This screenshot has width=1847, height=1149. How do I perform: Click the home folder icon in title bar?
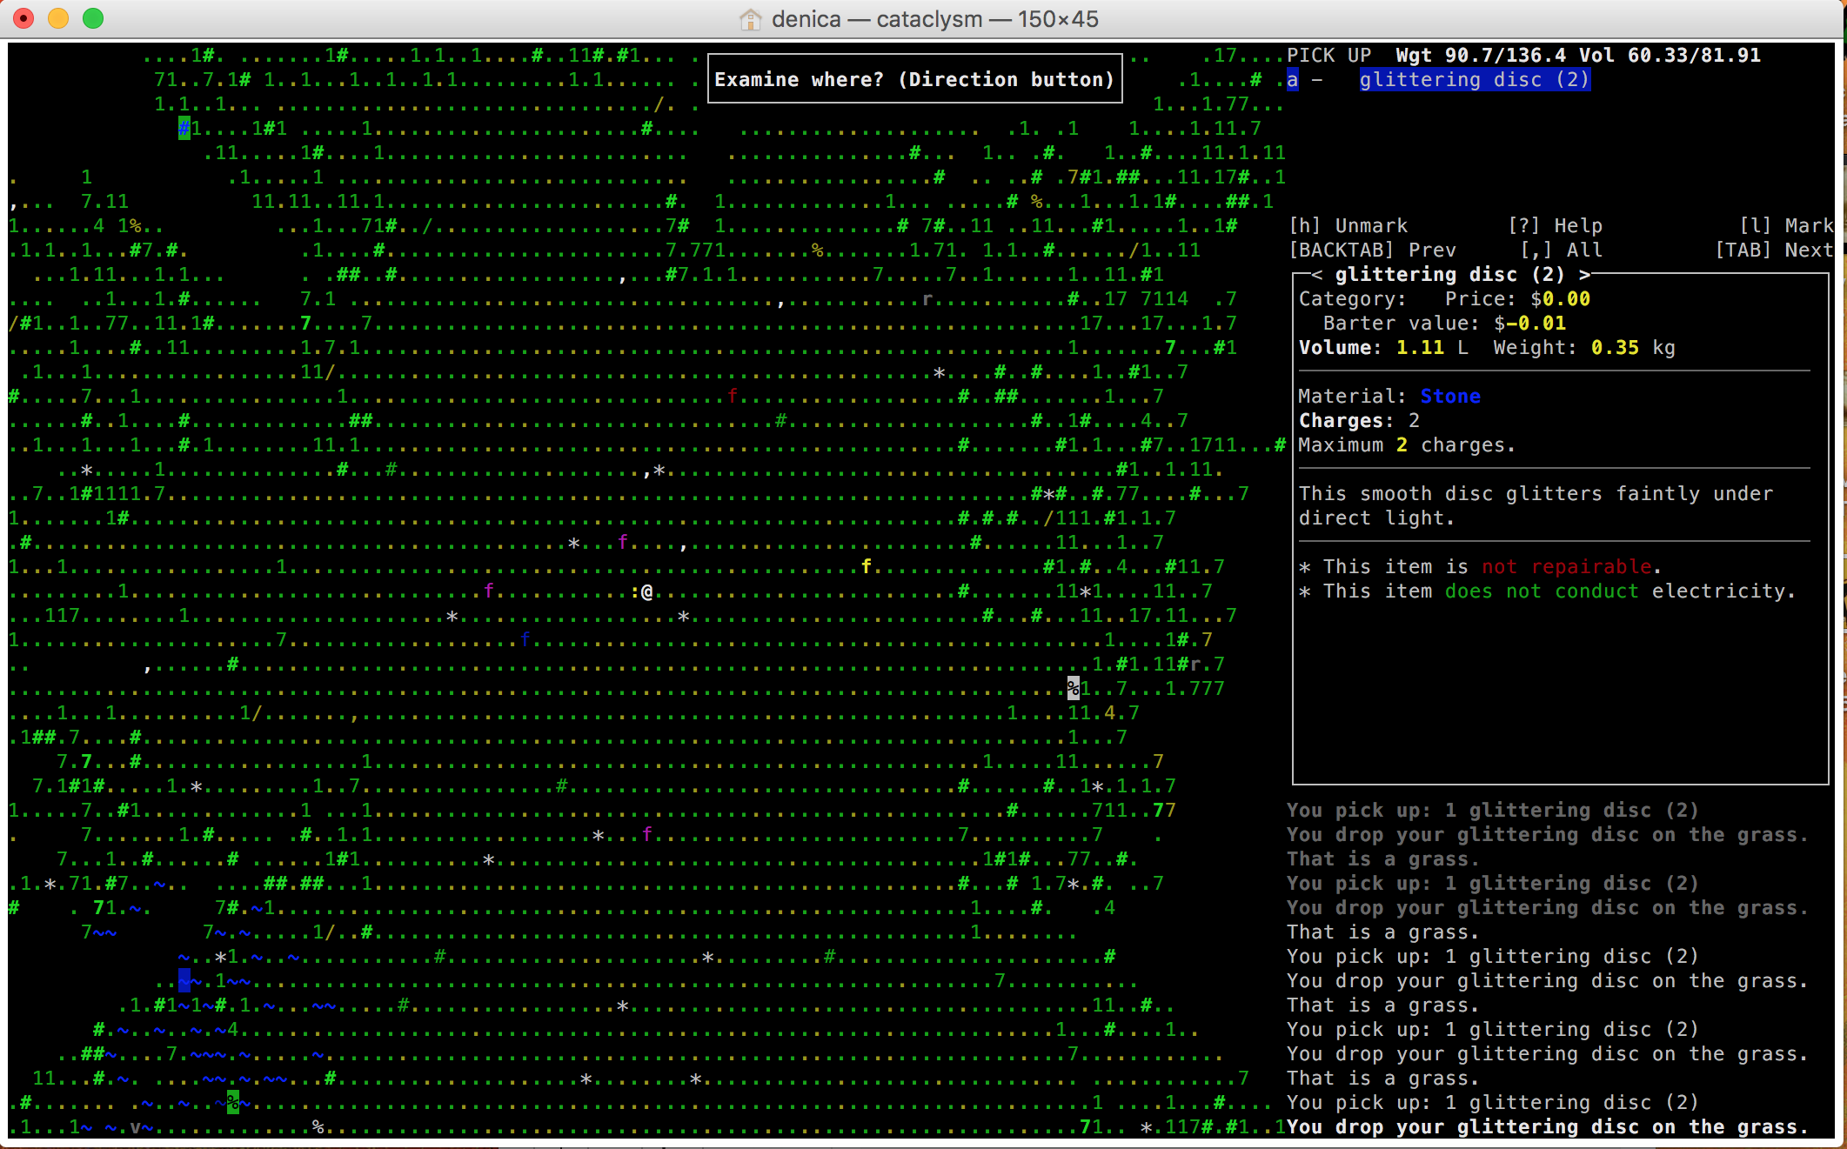(x=750, y=19)
